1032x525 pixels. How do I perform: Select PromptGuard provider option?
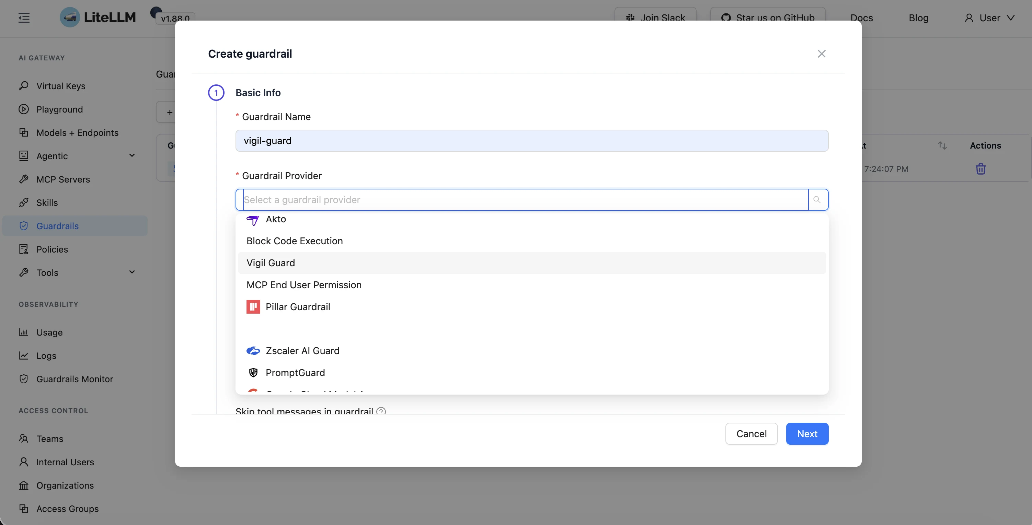tap(532, 372)
